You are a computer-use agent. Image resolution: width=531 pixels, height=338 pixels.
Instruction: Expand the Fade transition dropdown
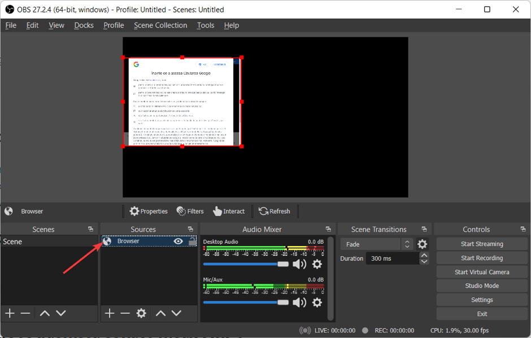click(407, 244)
